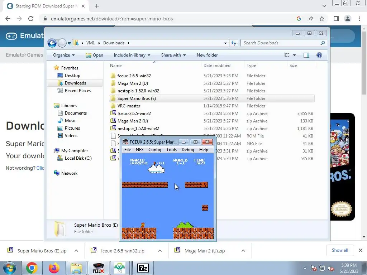Click Downloads in the address breadcrumb
This screenshot has width=367, height=275.
click(x=114, y=43)
